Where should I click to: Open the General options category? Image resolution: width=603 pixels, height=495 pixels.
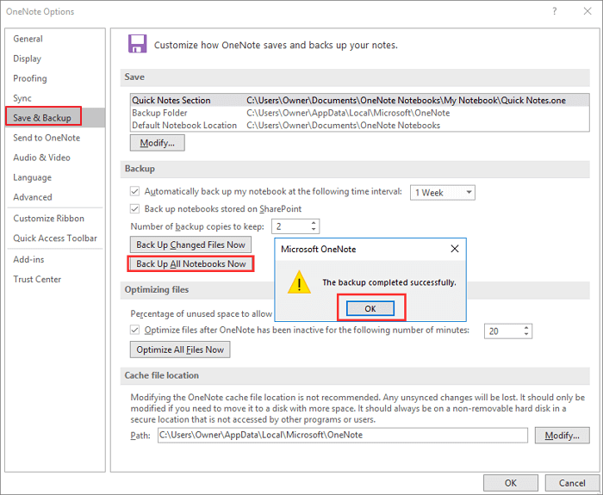pyautogui.click(x=55, y=39)
